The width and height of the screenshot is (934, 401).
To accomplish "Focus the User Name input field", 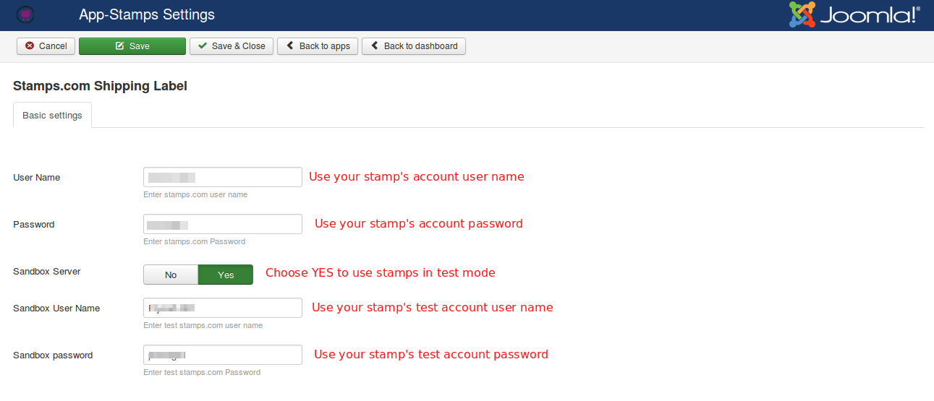I will coord(223,177).
